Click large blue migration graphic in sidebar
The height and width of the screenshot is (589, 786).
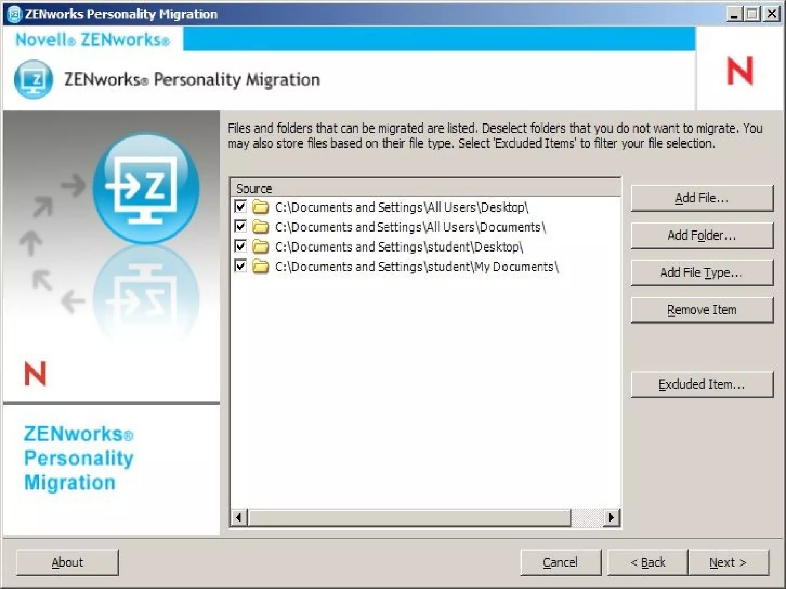pos(146,188)
